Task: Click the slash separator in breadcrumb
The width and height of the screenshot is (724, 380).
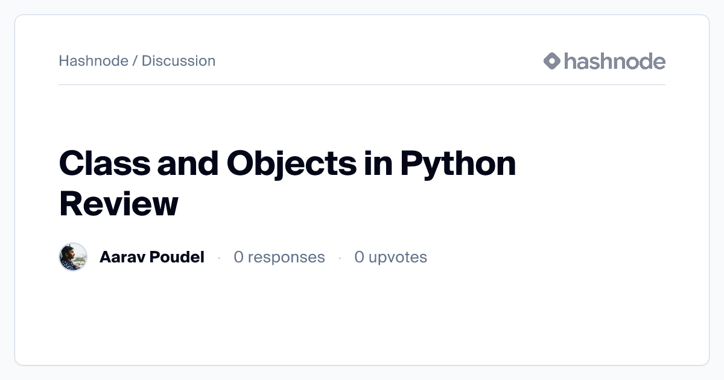Action: [x=135, y=61]
